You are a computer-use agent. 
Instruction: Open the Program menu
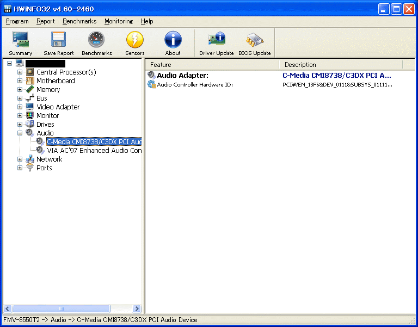pyautogui.click(x=17, y=21)
